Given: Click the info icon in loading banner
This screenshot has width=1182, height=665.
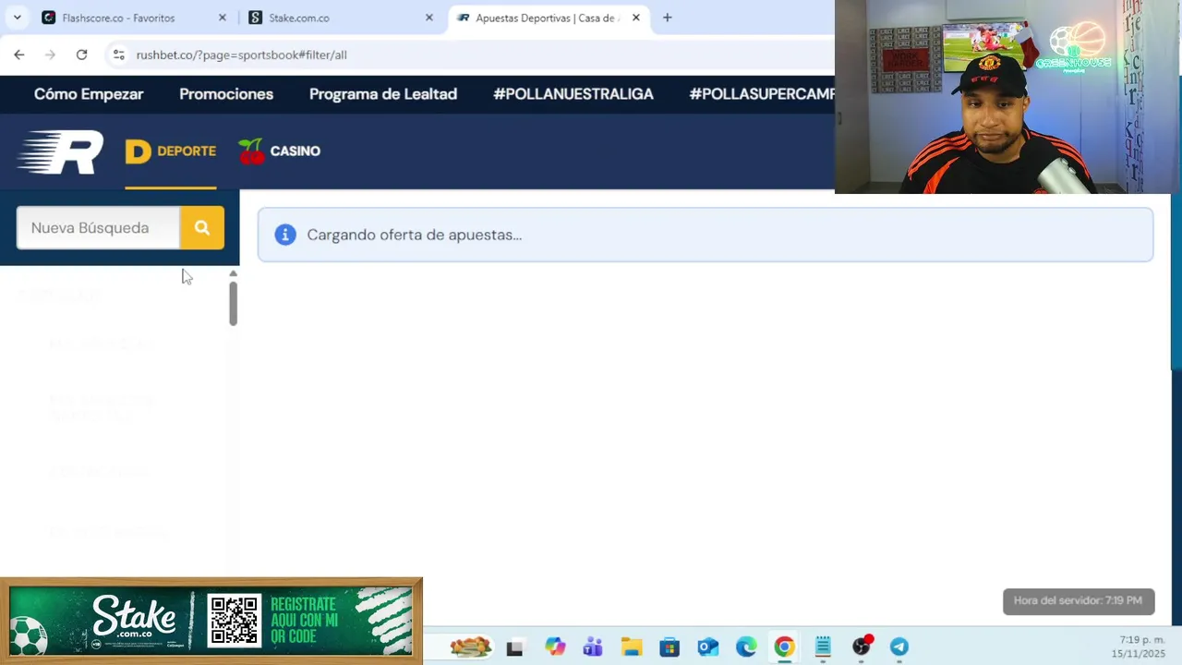Looking at the screenshot, I should point(285,235).
